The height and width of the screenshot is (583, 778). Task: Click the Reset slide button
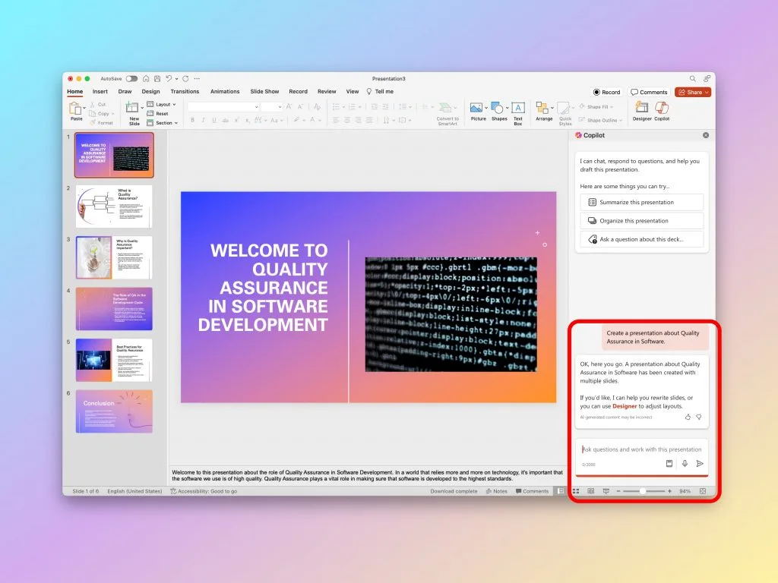pos(158,114)
